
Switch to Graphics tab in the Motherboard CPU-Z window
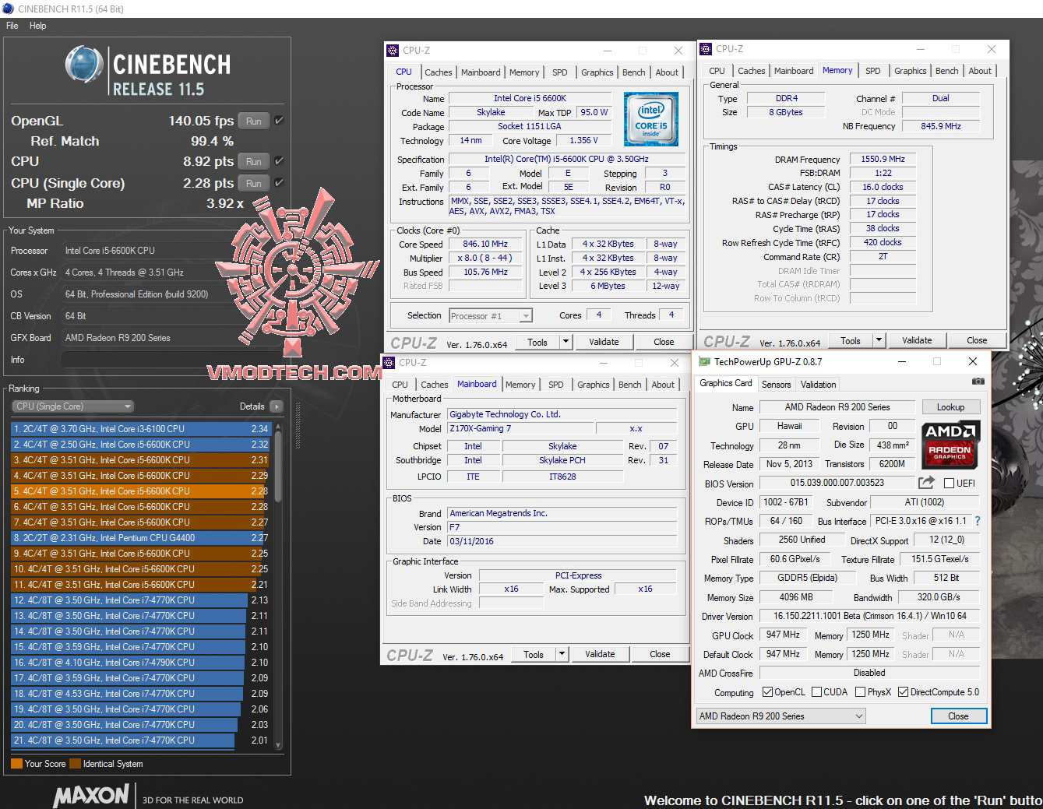(x=594, y=385)
